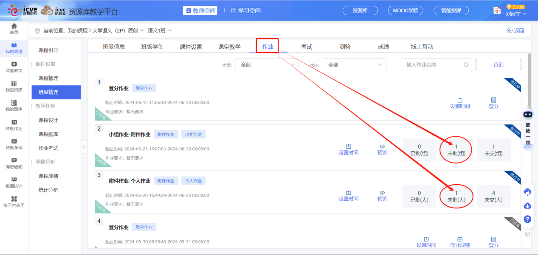Preview the 附件作业-个人作业 assignment
The height and width of the screenshot is (255, 538).
[382, 196]
